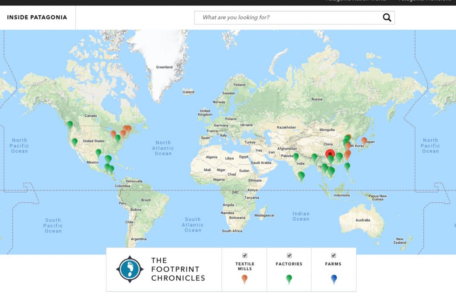Viewport: 456px width, 306px height.
Task: Click the search magnifying glass icon
Action: pos(387,17)
